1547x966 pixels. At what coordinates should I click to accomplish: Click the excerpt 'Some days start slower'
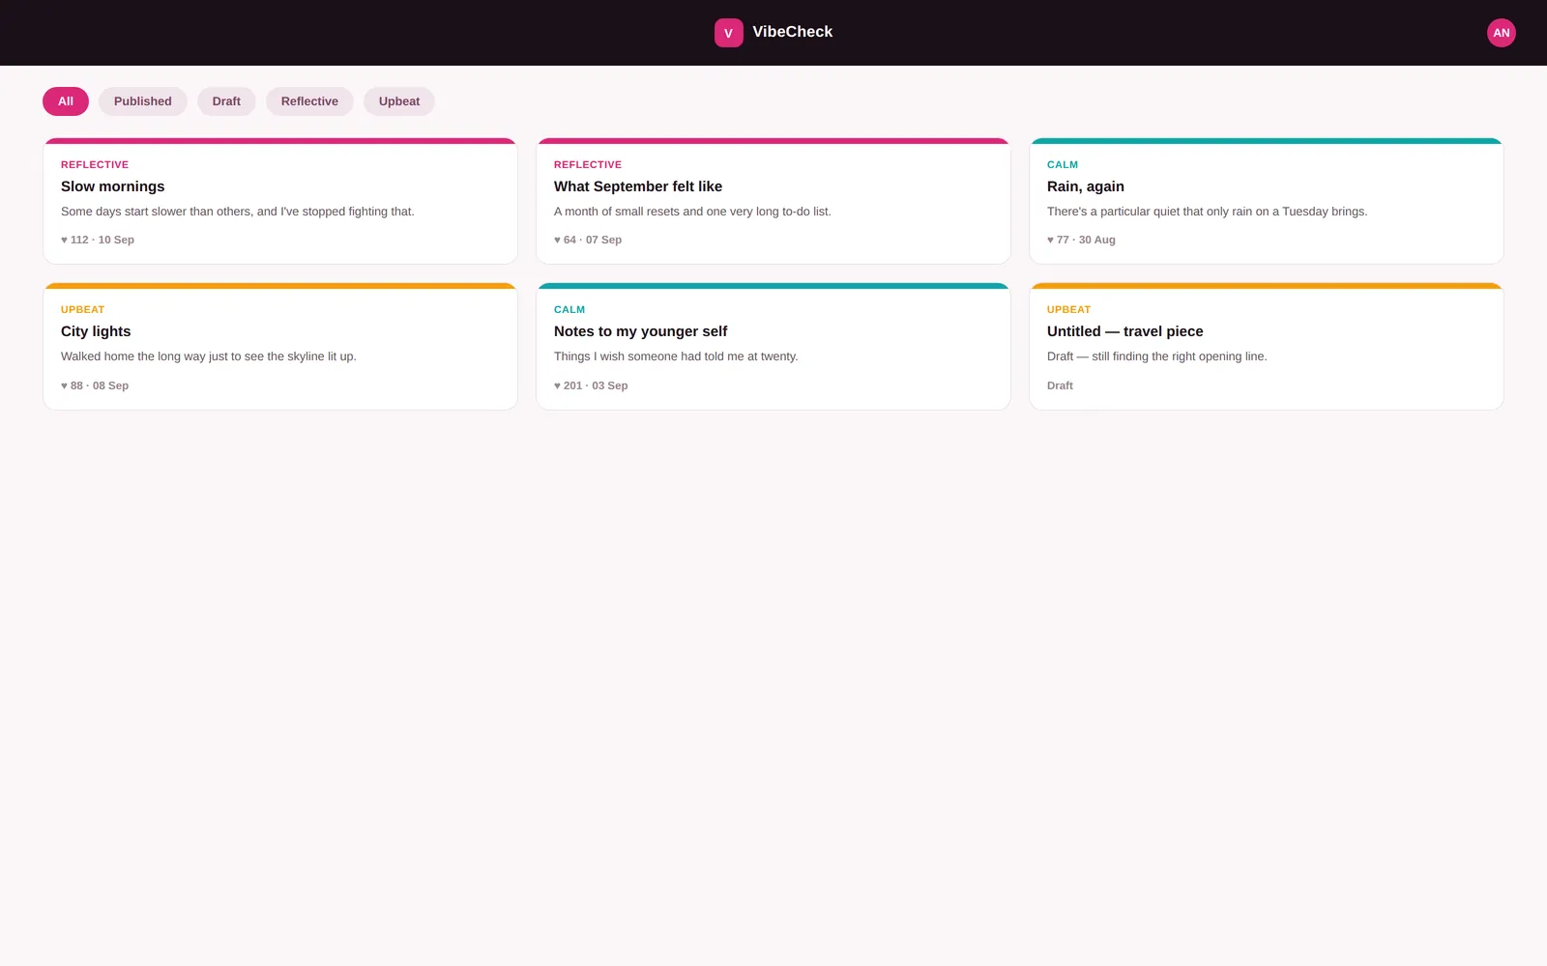pyautogui.click(x=237, y=212)
